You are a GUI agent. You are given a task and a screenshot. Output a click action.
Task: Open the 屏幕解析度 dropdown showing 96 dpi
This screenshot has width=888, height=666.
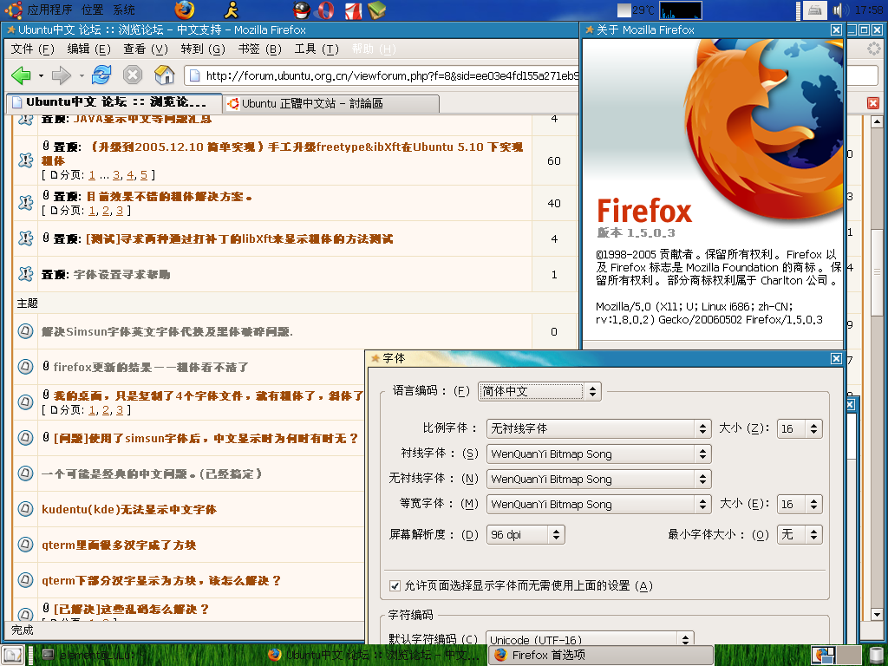(526, 534)
